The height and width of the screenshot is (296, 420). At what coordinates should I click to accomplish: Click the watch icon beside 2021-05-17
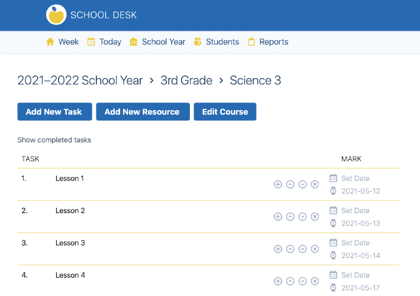coord(333,288)
